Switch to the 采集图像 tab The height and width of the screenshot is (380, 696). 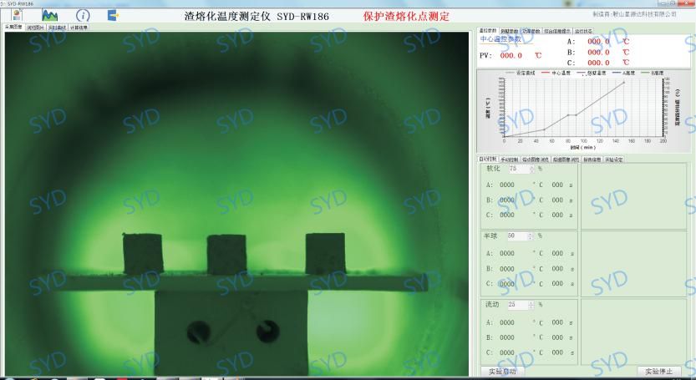(13, 28)
